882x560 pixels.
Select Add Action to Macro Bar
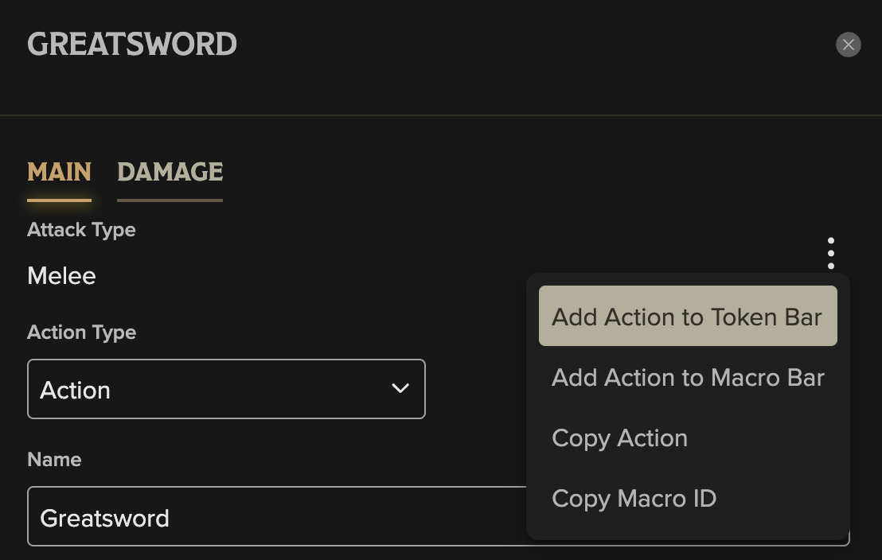point(688,377)
